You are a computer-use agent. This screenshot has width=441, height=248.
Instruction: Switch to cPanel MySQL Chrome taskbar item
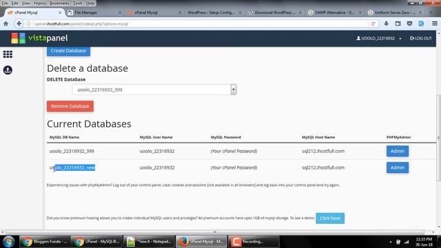click(96, 242)
